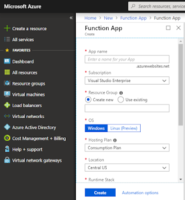This screenshot has width=185, height=200.
Task: Select the Resource groups cube icon
Action: 7,83
